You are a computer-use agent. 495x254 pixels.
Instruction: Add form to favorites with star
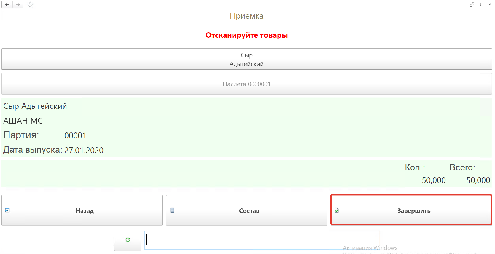coord(30,4)
